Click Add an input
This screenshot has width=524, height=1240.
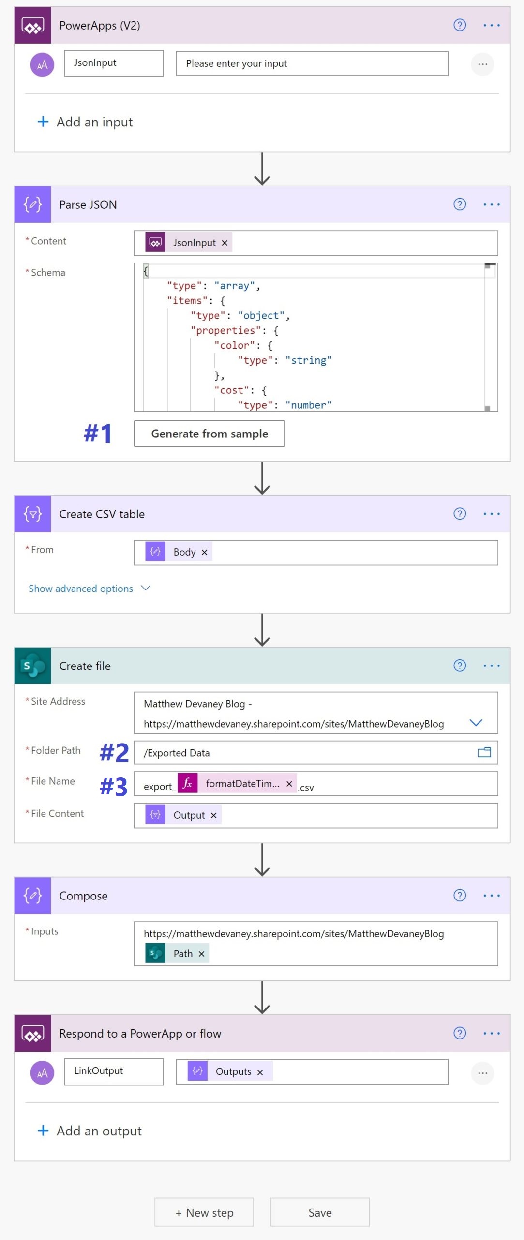[85, 122]
